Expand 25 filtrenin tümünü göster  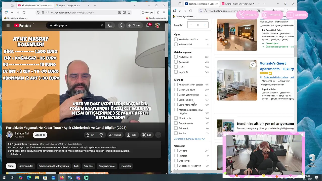189,139
